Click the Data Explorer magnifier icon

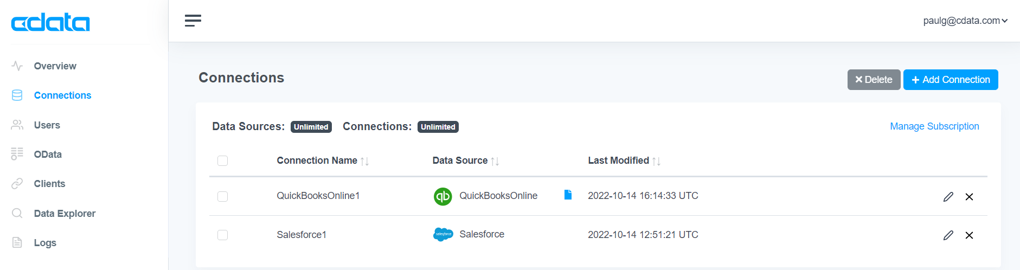tap(17, 213)
